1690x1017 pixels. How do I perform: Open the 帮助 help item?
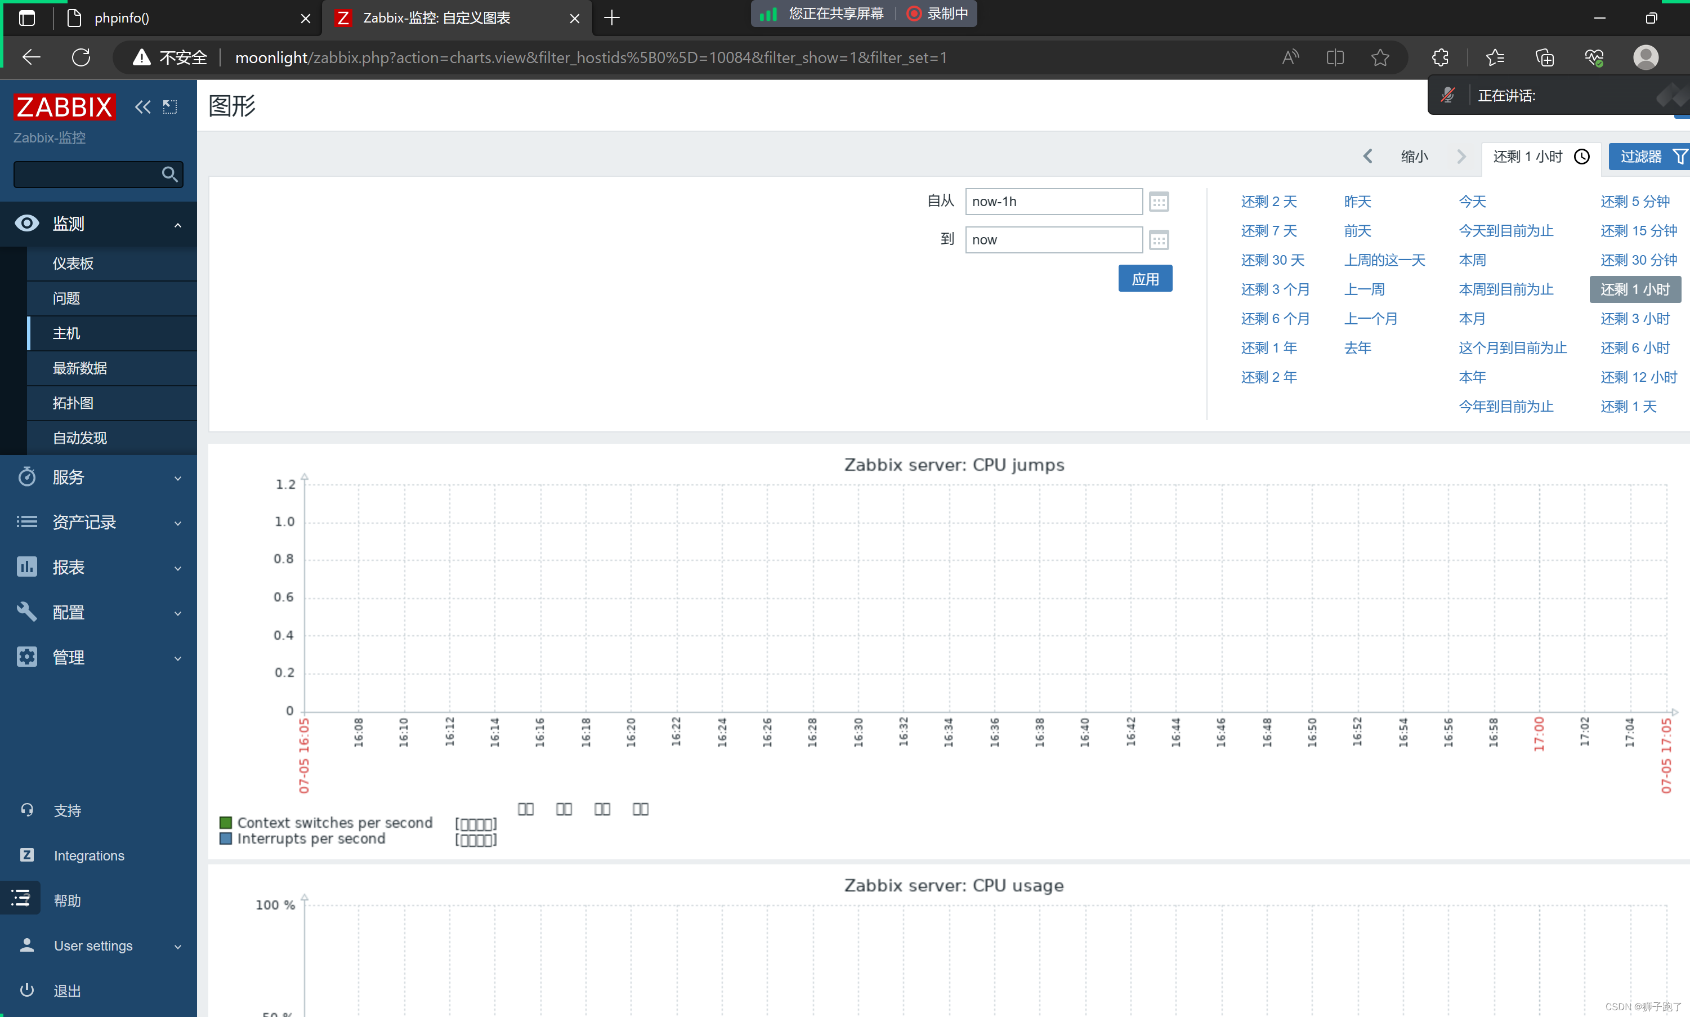(x=67, y=900)
